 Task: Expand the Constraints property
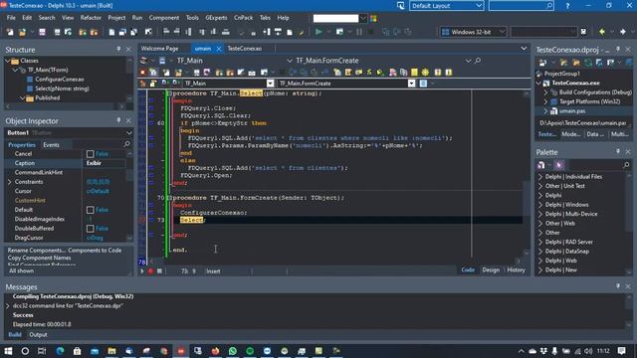10,182
